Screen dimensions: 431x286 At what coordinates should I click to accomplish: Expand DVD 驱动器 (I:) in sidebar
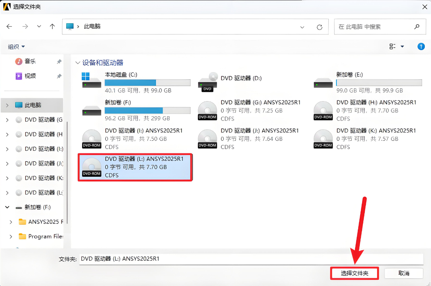(x=7, y=149)
